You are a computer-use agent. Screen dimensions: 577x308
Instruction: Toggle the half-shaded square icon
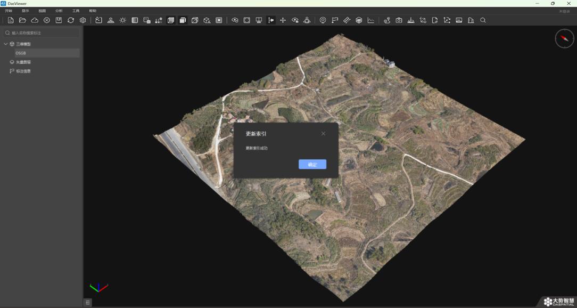(135, 20)
